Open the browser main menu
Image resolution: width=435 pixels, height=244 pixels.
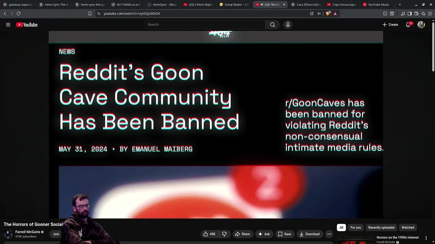tap(430, 14)
